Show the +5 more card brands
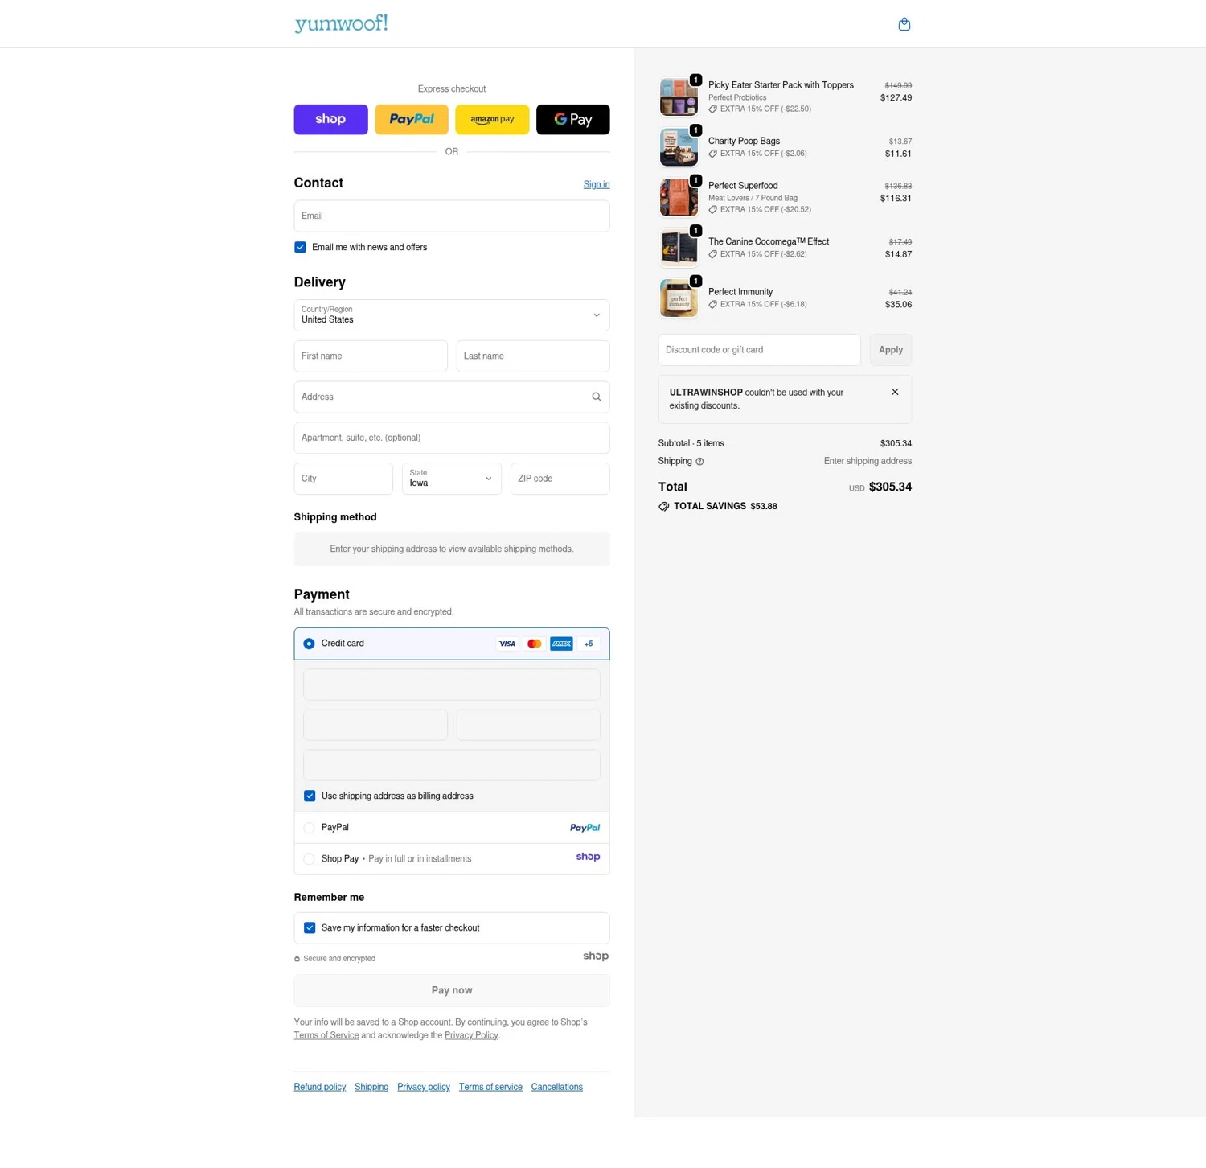The width and height of the screenshot is (1206, 1168). [x=589, y=644]
